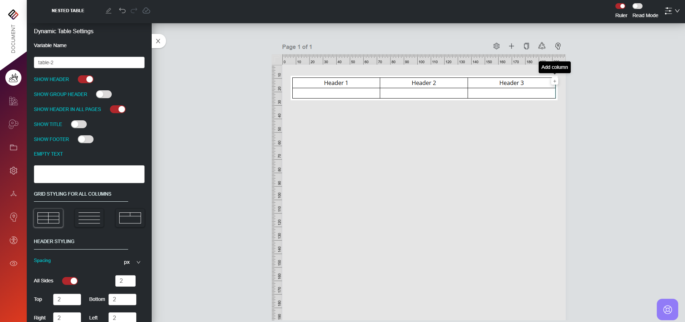Open the folder icon in sidebar
The height and width of the screenshot is (322, 685).
14,147
